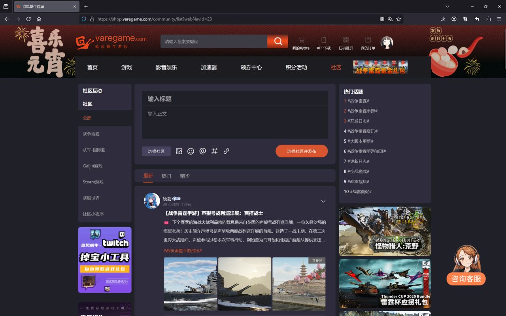Go to browser home page
The width and height of the screenshot is (506, 316).
pyautogui.click(x=39, y=19)
